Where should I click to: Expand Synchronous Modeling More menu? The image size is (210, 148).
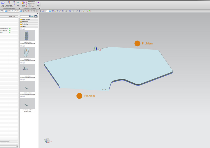[x=38, y=4]
